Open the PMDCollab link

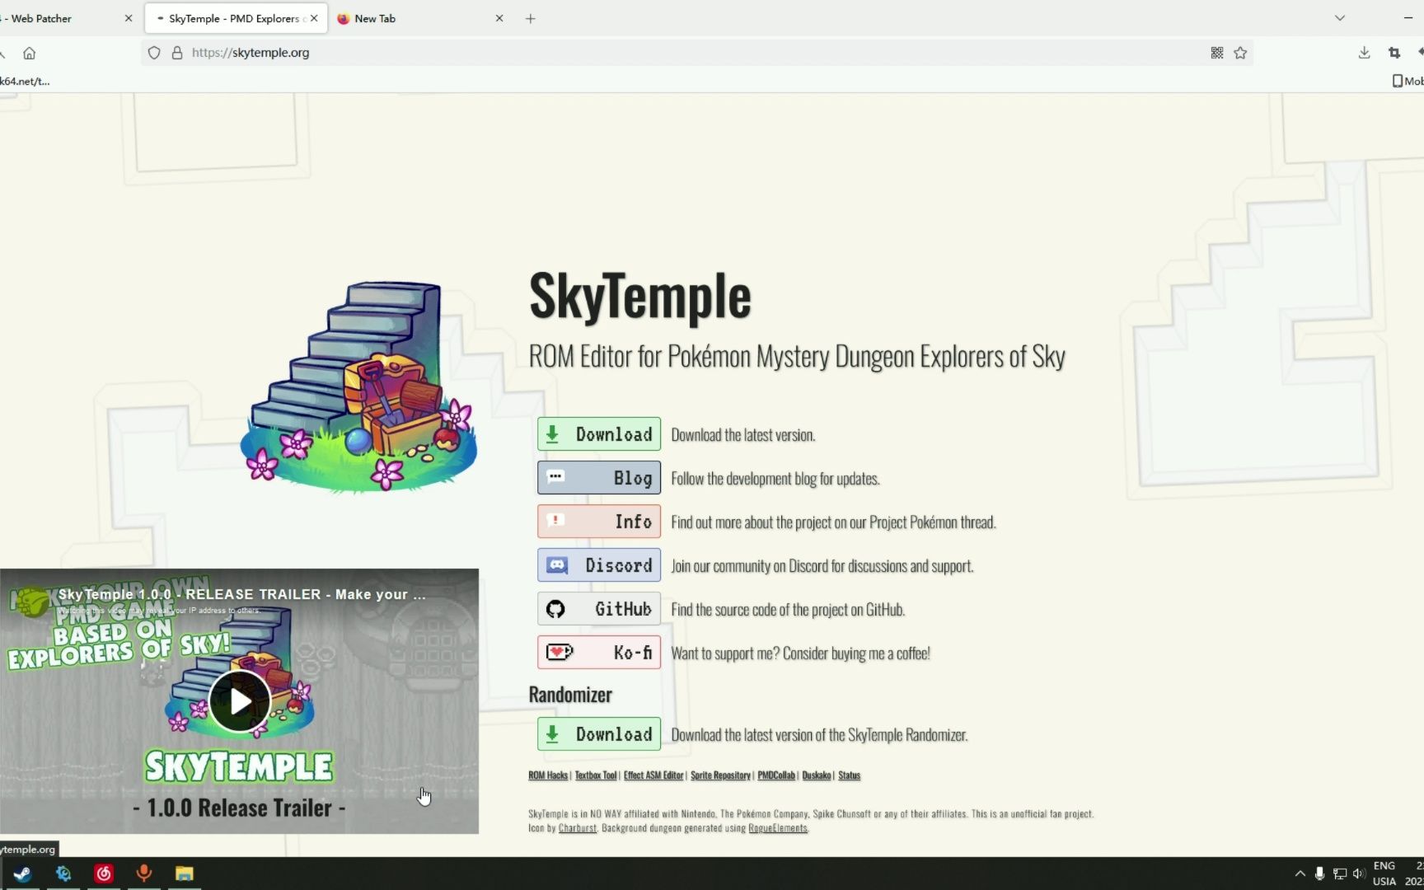[776, 775]
